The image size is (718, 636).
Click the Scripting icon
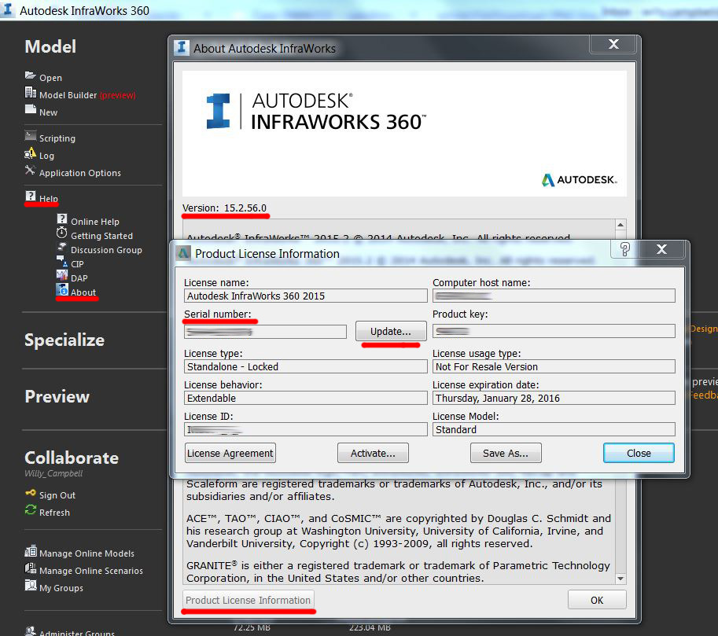[30, 135]
